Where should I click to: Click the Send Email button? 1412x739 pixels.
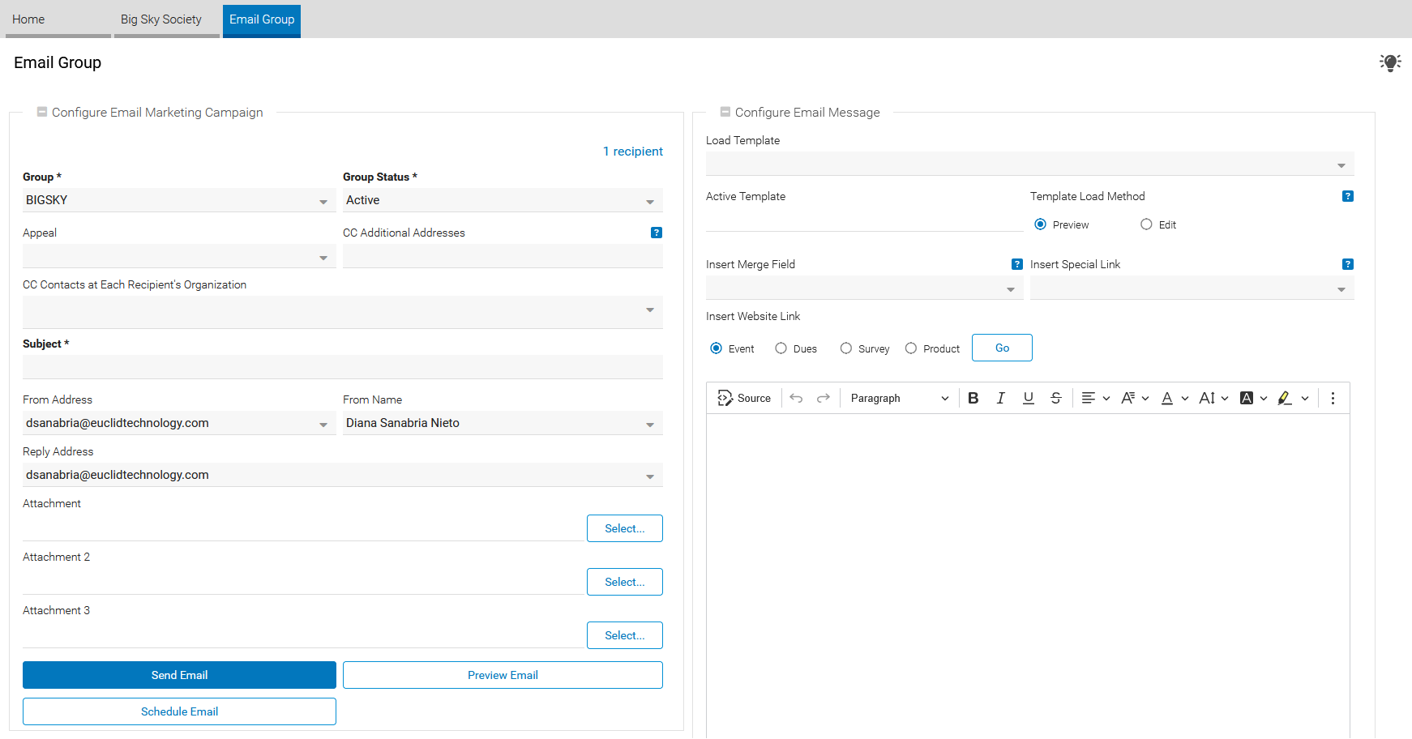tap(179, 675)
